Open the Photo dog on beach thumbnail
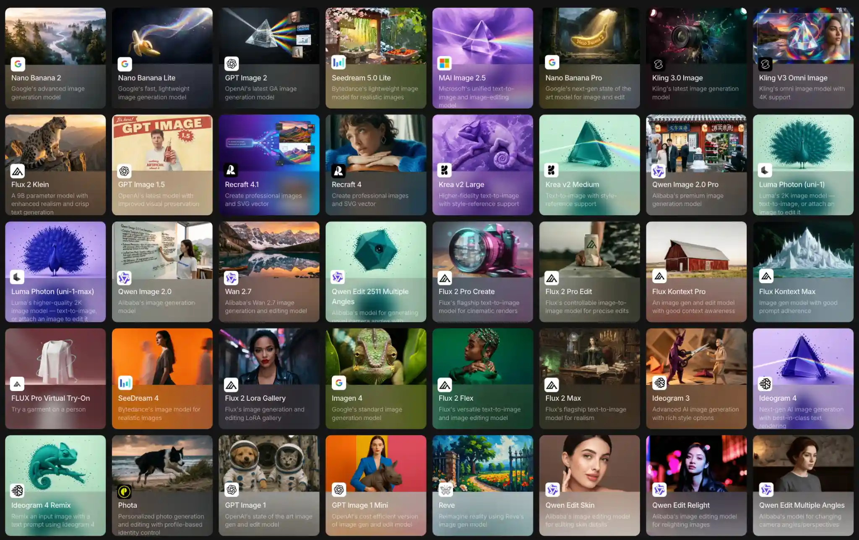859x540 pixels. tap(162, 463)
